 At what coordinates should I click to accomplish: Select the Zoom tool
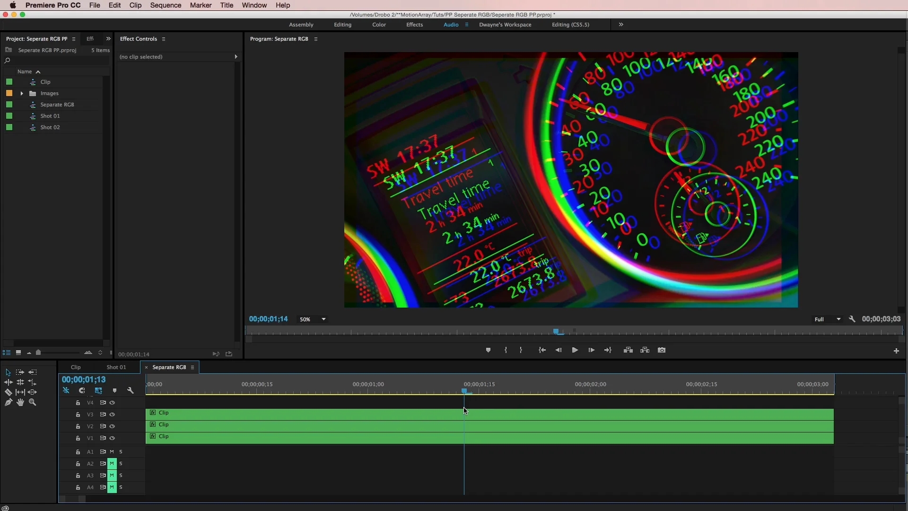coord(32,402)
